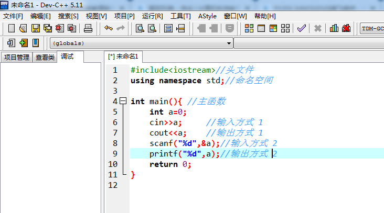
Task: Click 'return 0;' on line 10
Action: (x=170, y=164)
